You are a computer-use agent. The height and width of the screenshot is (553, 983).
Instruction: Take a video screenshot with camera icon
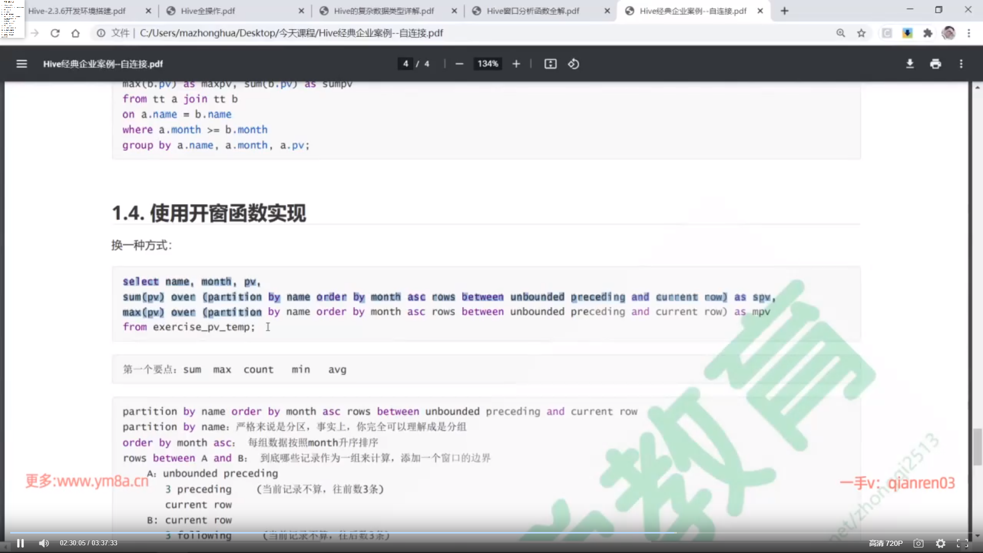918,544
